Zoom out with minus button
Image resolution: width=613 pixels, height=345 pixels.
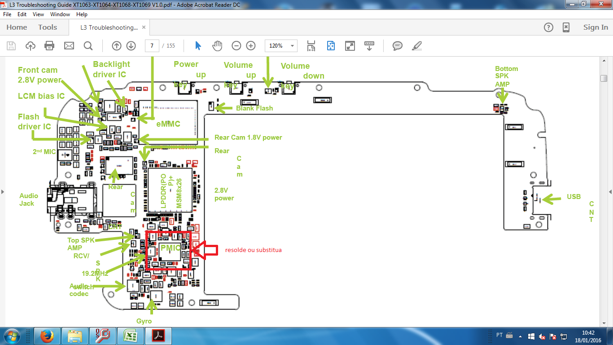coord(236,46)
